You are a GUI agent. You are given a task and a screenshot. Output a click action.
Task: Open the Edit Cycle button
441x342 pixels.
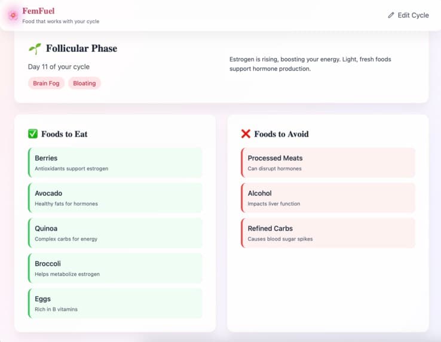click(408, 15)
